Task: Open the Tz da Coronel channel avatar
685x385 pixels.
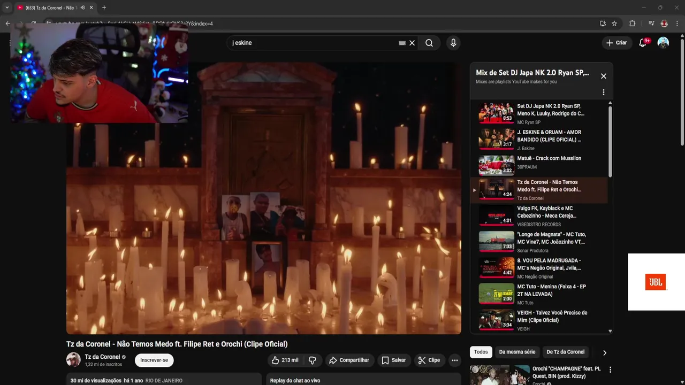Action: pos(73,360)
